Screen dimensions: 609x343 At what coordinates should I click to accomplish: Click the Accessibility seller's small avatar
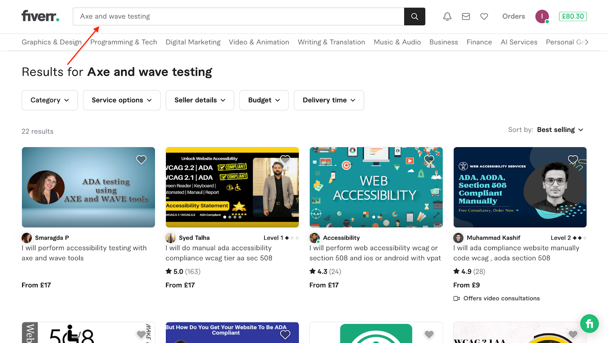pyautogui.click(x=314, y=238)
